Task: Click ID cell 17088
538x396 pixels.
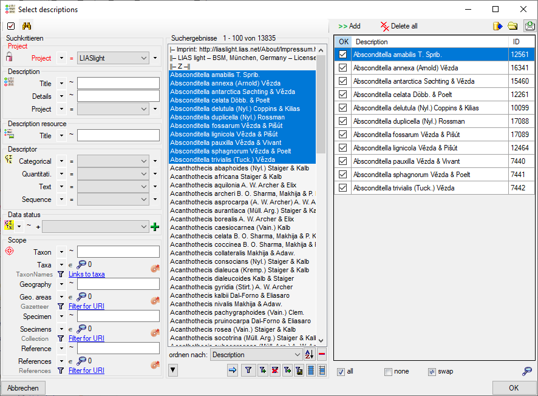Action: point(521,121)
